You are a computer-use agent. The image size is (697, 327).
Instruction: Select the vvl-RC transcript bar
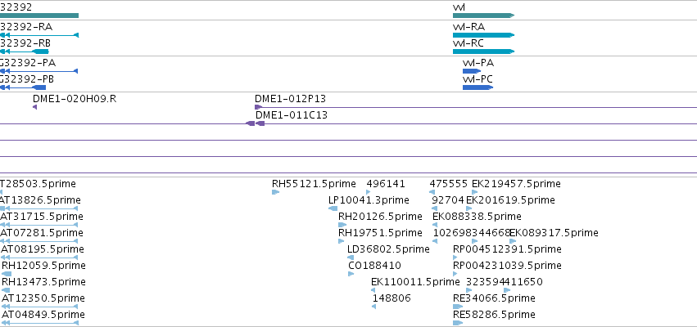(483, 52)
